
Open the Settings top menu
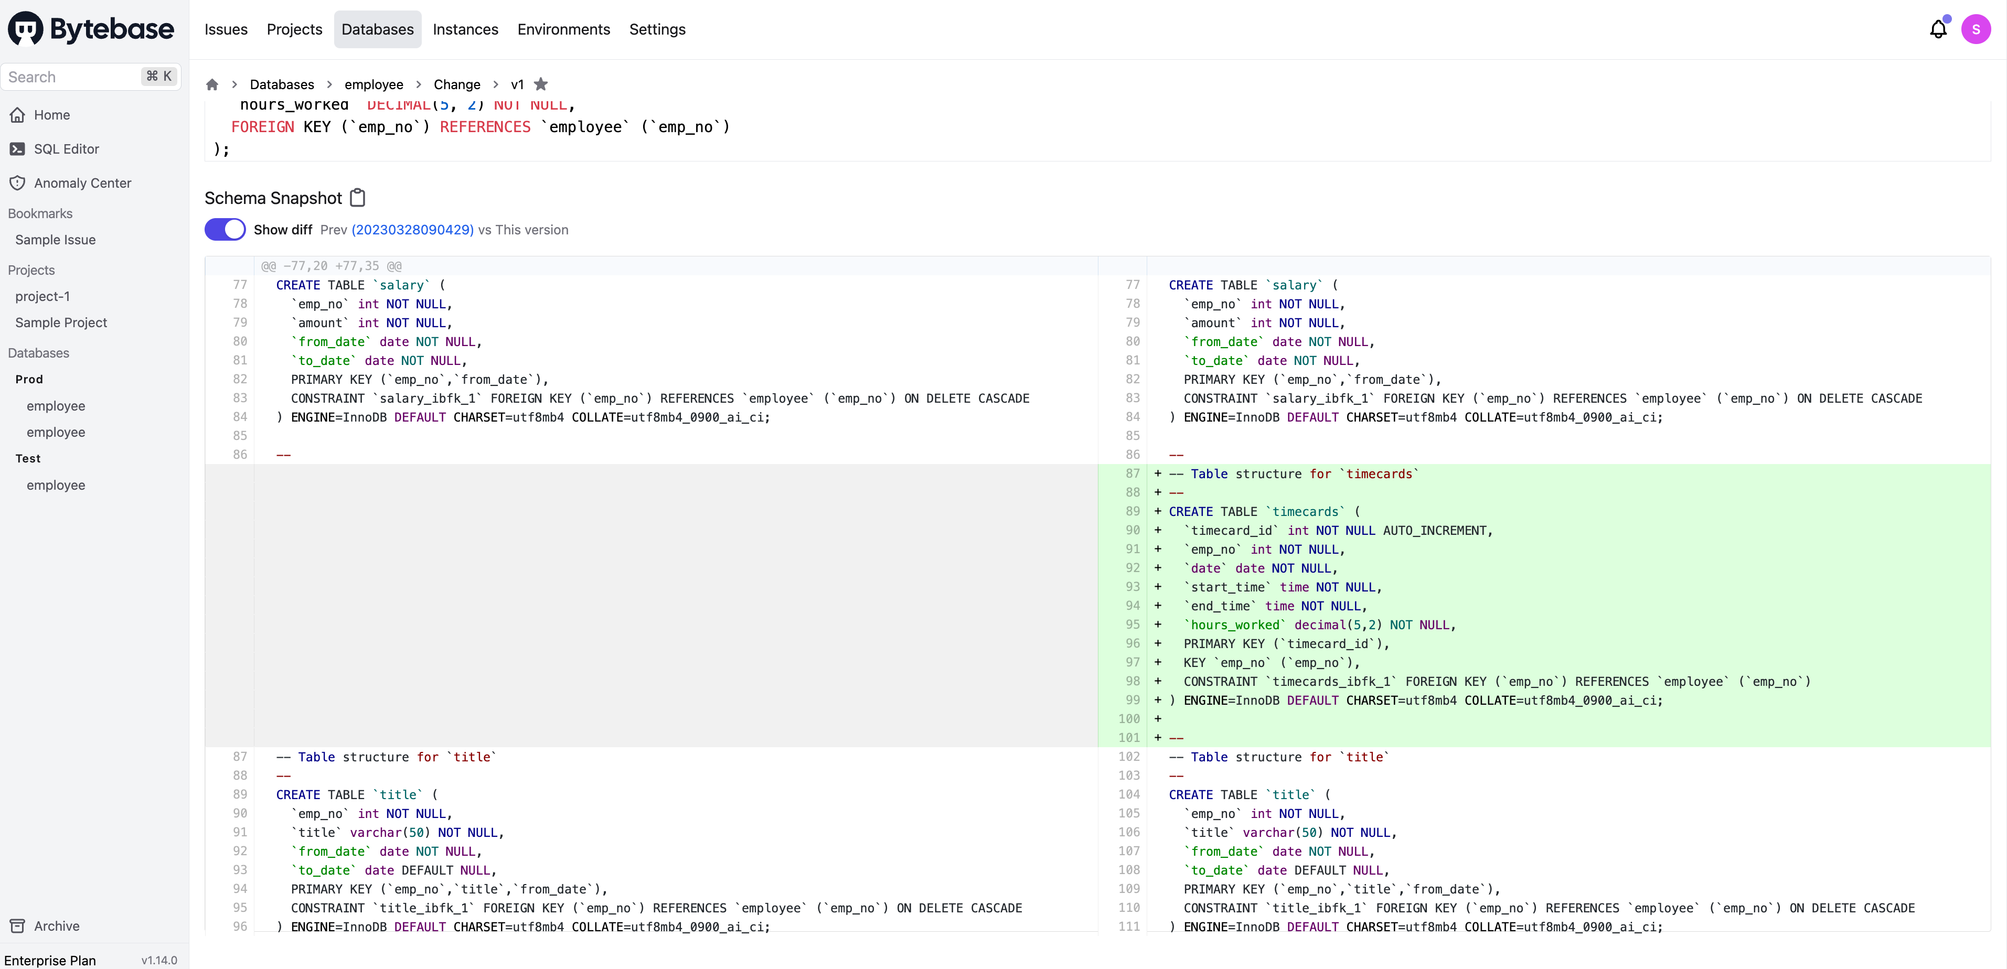tap(657, 29)
